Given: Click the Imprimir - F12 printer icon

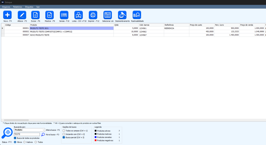Looking at the screenshot, I should click(x=93, y=15).
